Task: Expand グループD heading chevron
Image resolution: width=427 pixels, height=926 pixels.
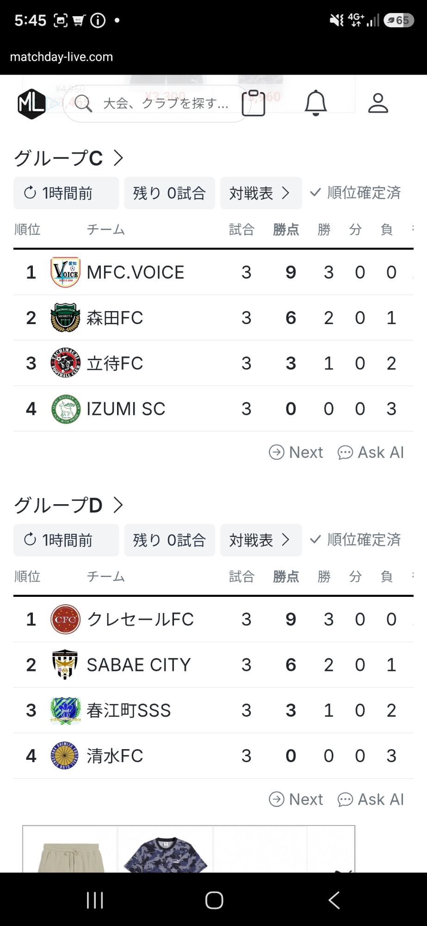Action: (x=118, y=505)
